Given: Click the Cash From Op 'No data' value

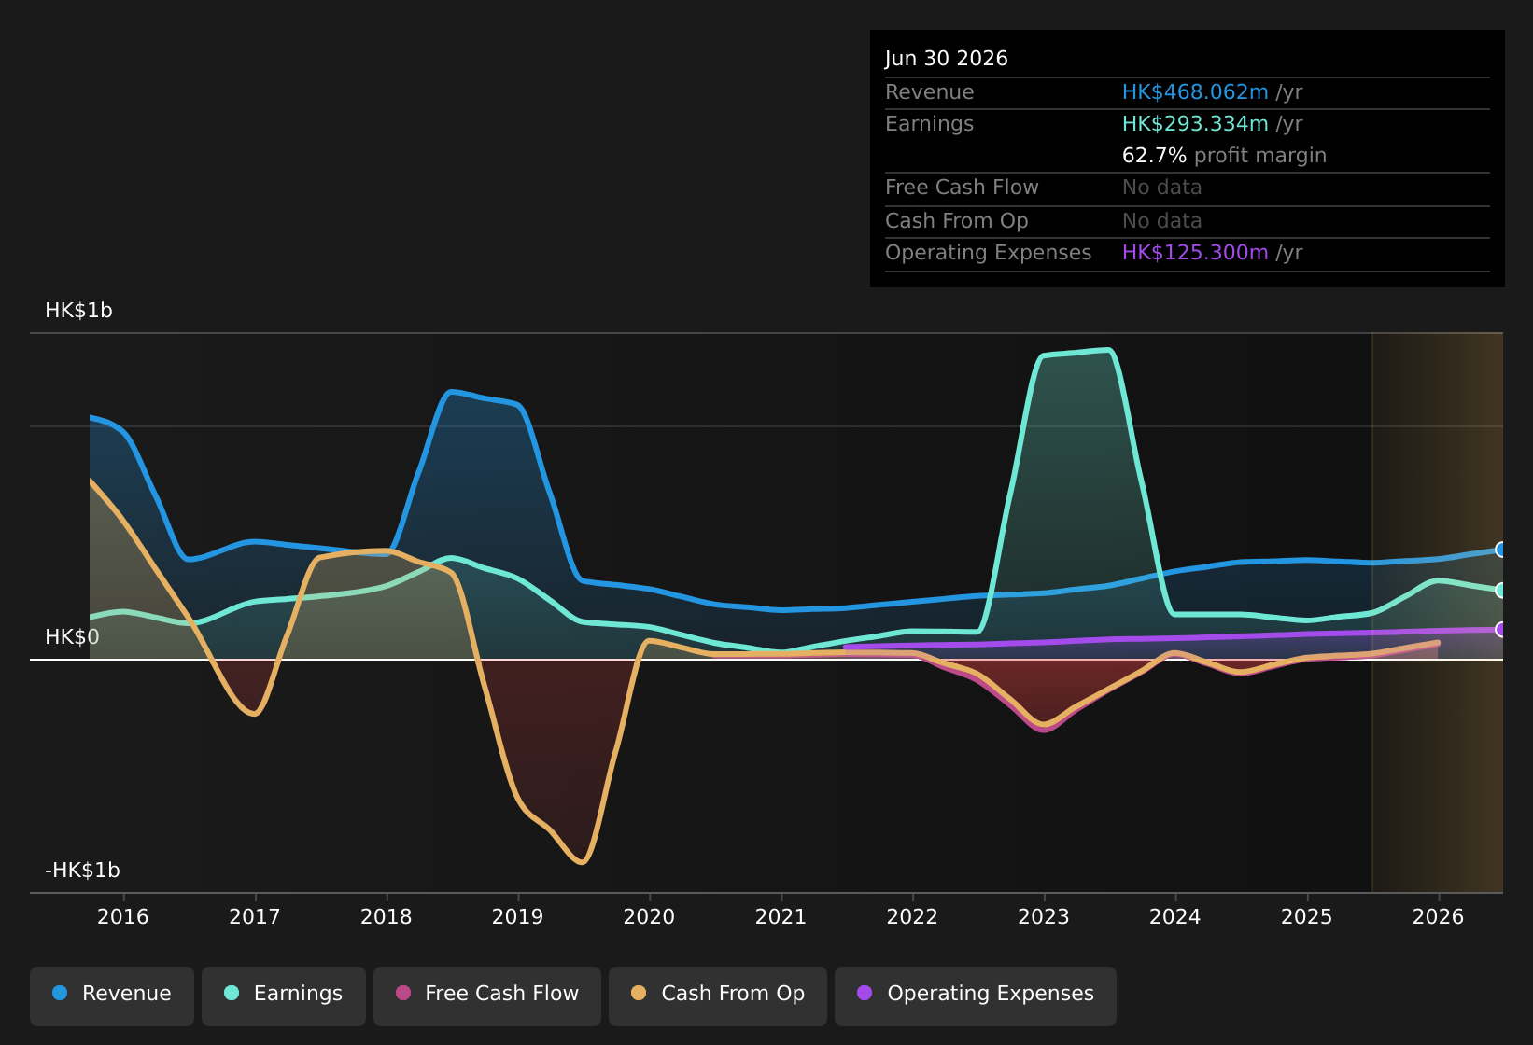Looking at the screenshot, I should 1162,221.
